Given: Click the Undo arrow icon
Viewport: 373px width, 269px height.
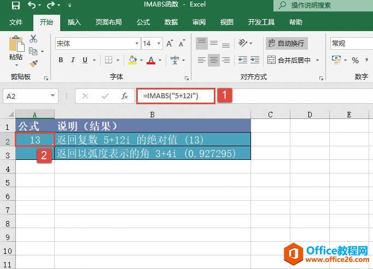Looking at the screenshot, I should click(32, 5).
